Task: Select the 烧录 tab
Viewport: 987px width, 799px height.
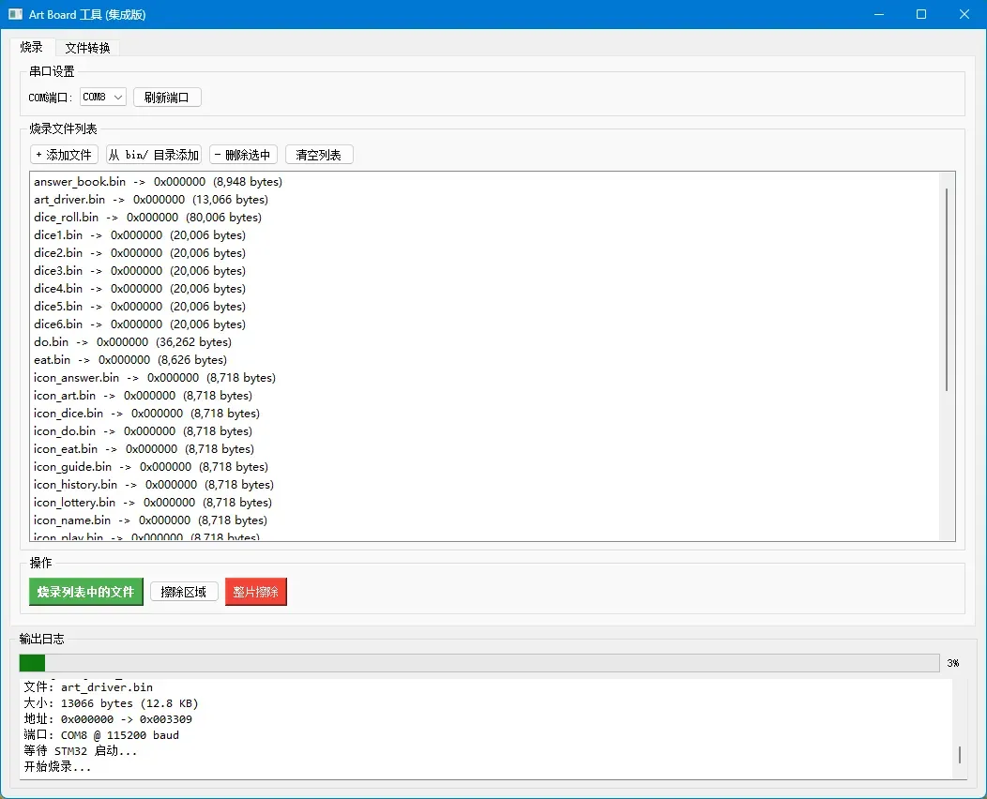Action: tap(32, 47)
